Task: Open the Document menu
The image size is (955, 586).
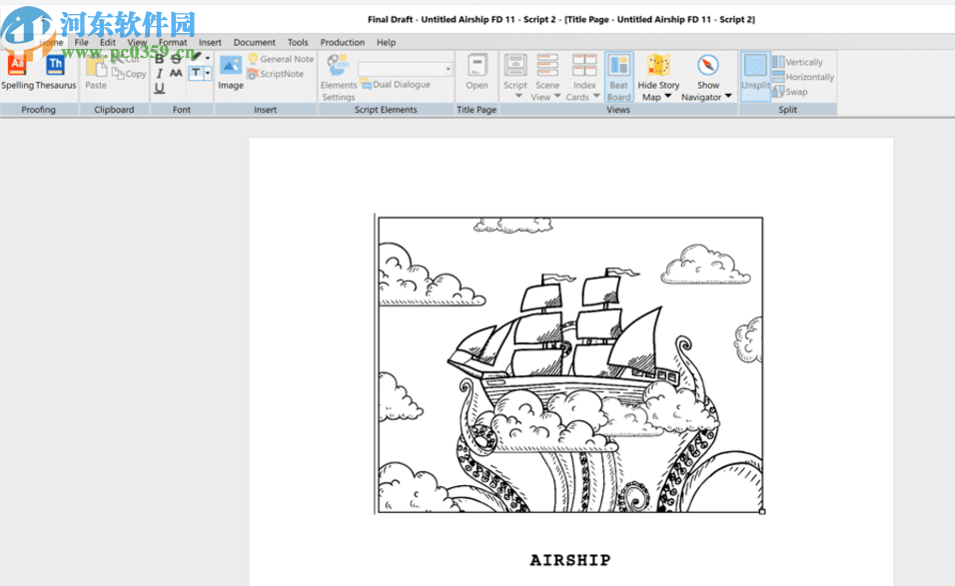Action: pyautogui.click(x=254, y=43)
